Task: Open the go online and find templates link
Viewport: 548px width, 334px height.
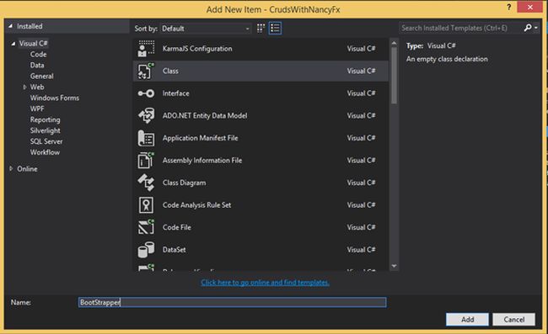Action: click(x=265, y=283)
